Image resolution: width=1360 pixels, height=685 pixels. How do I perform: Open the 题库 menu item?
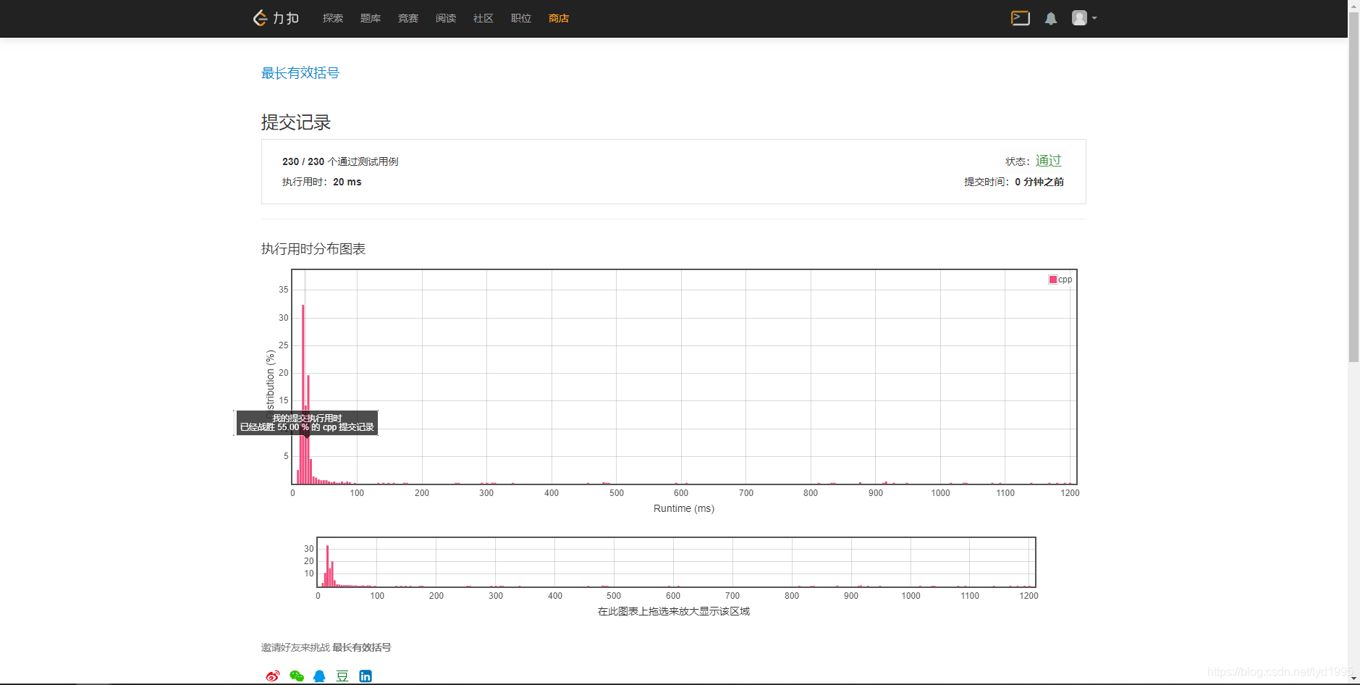(x=371, y=18)
